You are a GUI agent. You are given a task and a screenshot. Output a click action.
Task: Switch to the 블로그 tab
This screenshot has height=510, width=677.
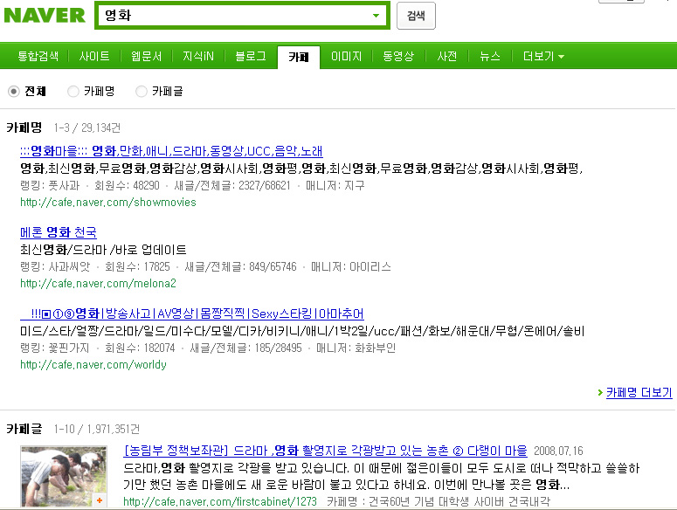coord(251,56)
